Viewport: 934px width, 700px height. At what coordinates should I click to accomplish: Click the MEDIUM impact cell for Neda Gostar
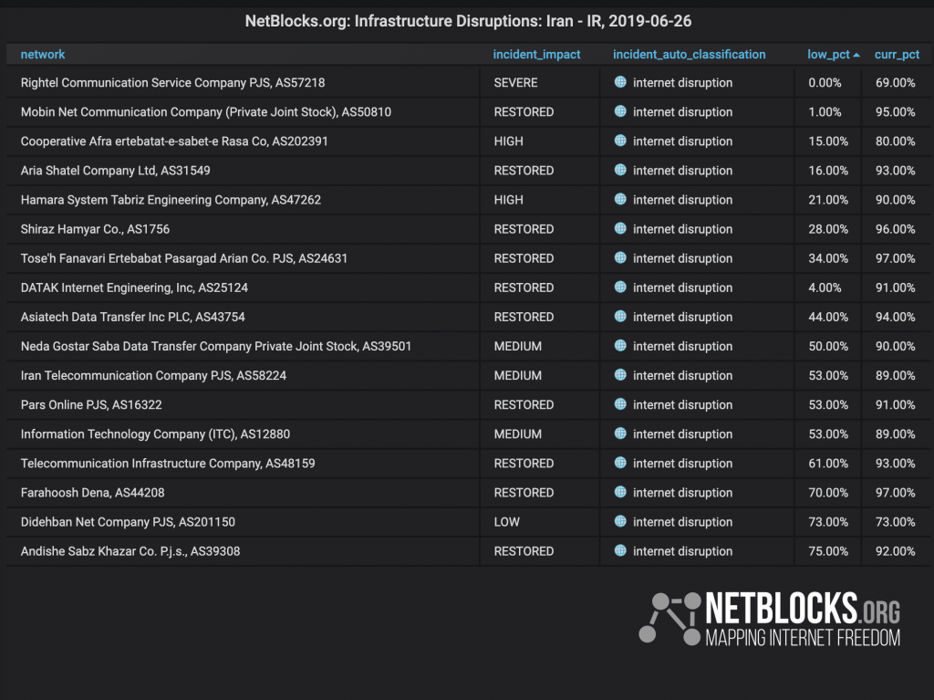coord(518,346)
